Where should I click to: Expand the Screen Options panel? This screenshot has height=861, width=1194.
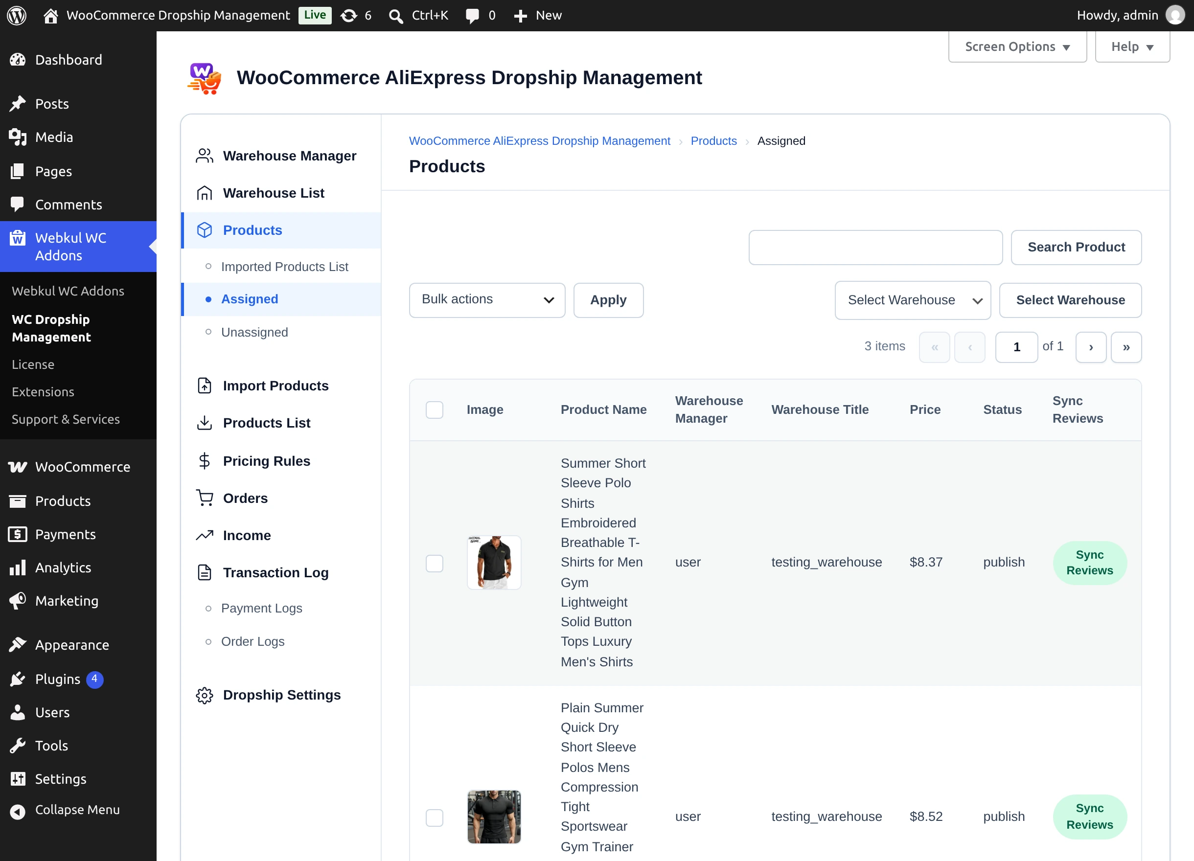coord(1017,47)
